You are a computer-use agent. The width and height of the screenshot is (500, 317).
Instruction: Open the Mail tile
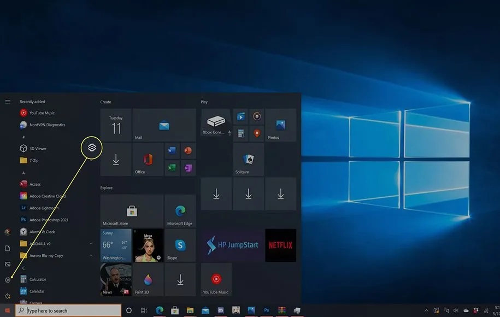coord(164,125)
